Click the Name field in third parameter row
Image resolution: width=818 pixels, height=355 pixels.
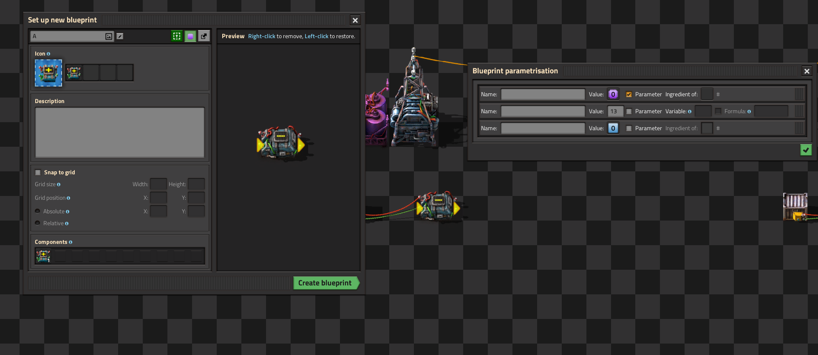pyautogui.click(x=543, y=128)
